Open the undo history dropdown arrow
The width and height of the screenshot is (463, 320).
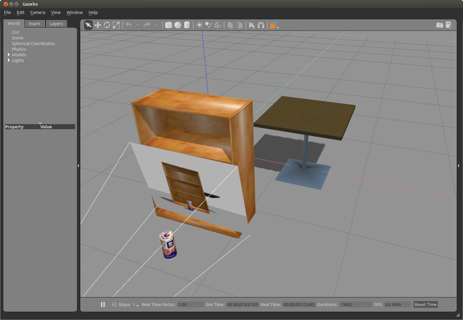(x=138, y=25)
